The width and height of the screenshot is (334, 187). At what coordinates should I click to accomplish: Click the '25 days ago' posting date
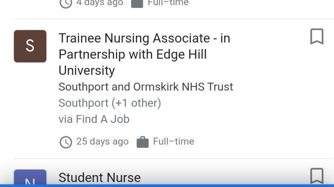[102, 141]
